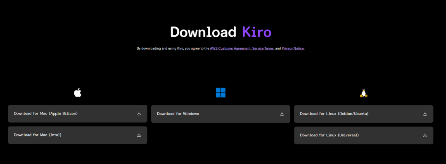Open the Service Terms link

click(263, 49)
